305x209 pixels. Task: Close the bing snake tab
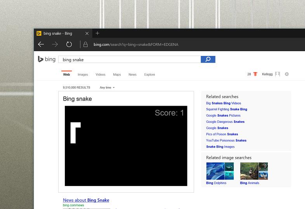87,33
